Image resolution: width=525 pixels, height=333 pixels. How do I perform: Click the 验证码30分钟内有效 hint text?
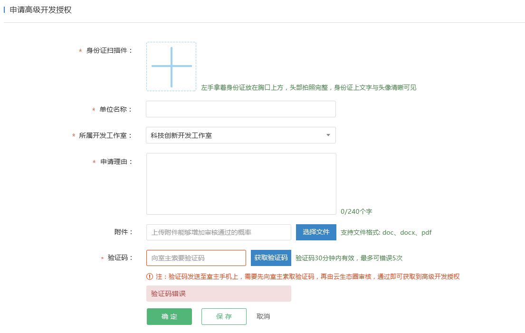click(349, 258)
